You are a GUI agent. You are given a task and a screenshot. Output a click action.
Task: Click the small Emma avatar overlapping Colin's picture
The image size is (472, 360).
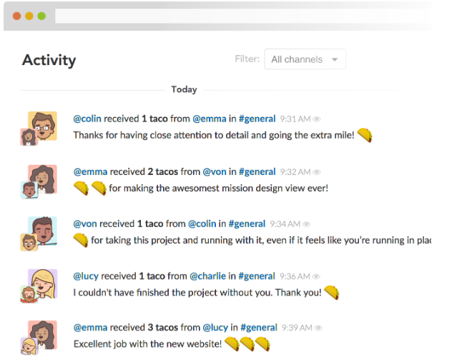click(x=29, y=137)
